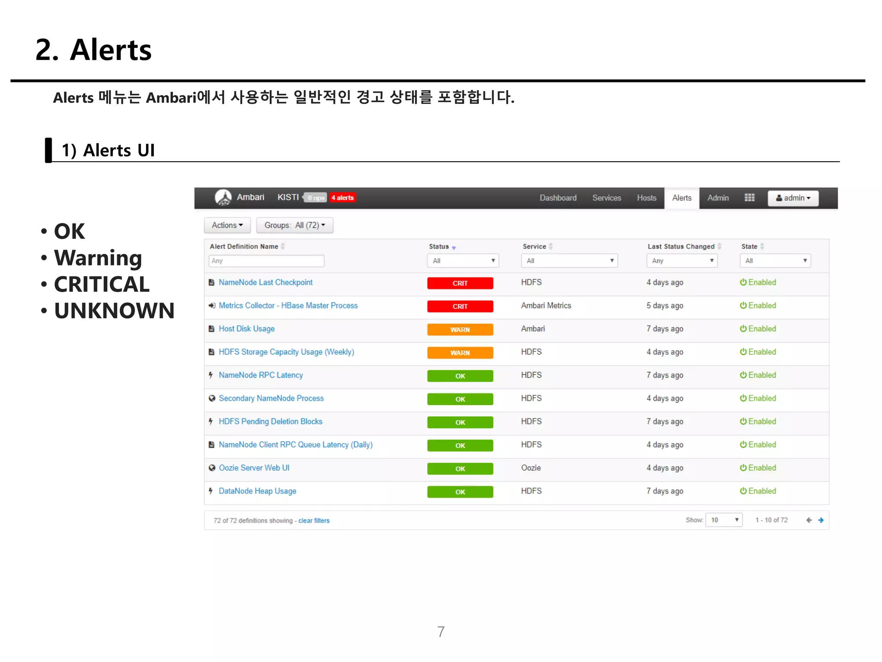Open HDFS Storage Capacity Usage (Weekly) link

coord(286,352)
